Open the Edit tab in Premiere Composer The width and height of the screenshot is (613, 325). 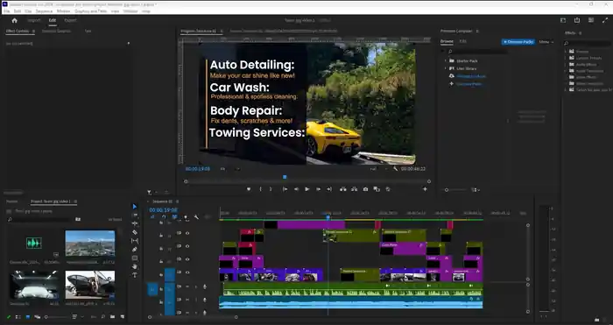click(x=463, y=41)
